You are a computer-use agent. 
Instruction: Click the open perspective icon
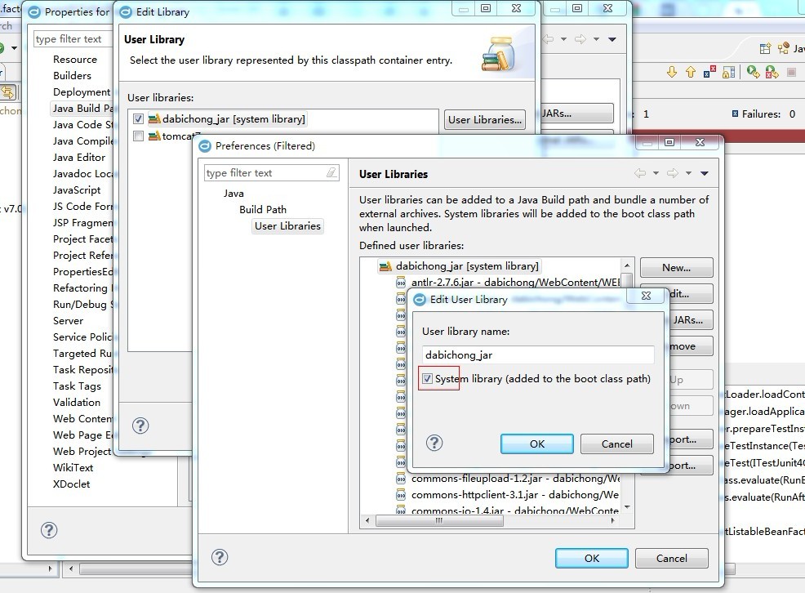coord(765,48)
